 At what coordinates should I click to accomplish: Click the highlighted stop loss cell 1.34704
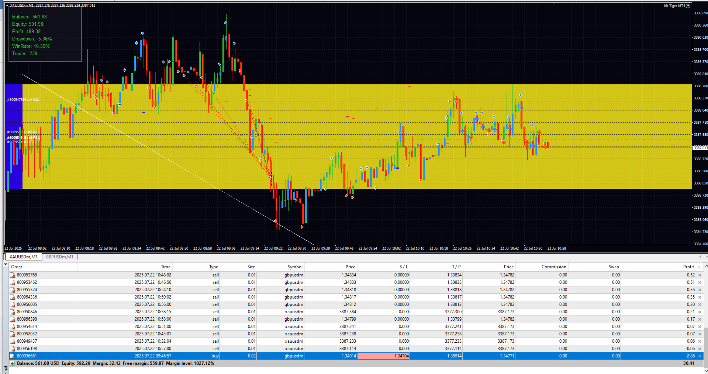pyautogui.click(x=383, y=356)
